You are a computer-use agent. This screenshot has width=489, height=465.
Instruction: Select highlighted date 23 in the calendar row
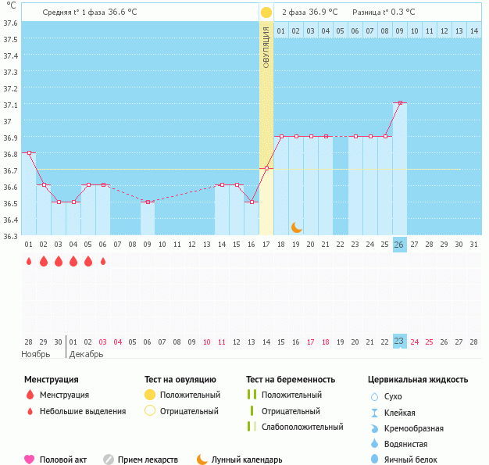tap(399, 342)
